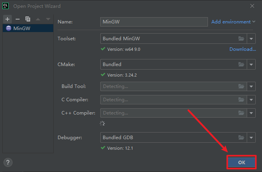The width and height of the screenshot is (262, 172).
Task: Browse folder for C++ Compiler
Action: click(241, 113)
